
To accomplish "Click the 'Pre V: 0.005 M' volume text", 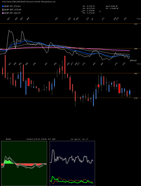I will click(x=112, y=8).
